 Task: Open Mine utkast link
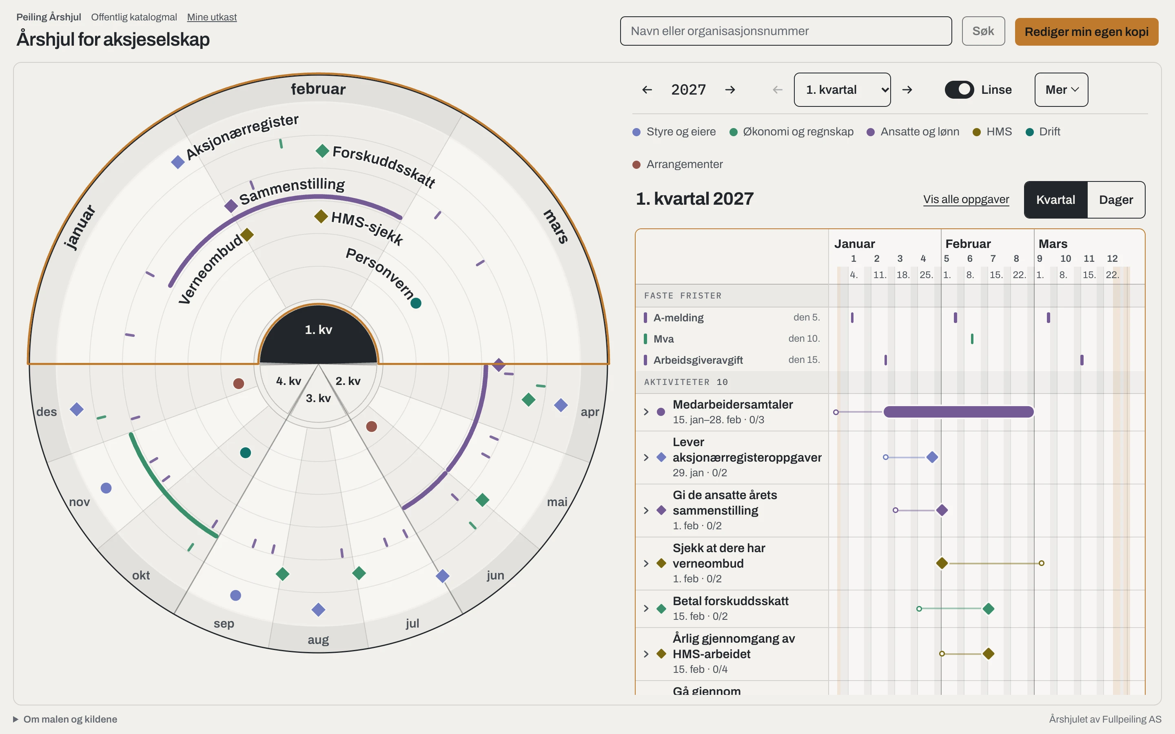[212, 17]
